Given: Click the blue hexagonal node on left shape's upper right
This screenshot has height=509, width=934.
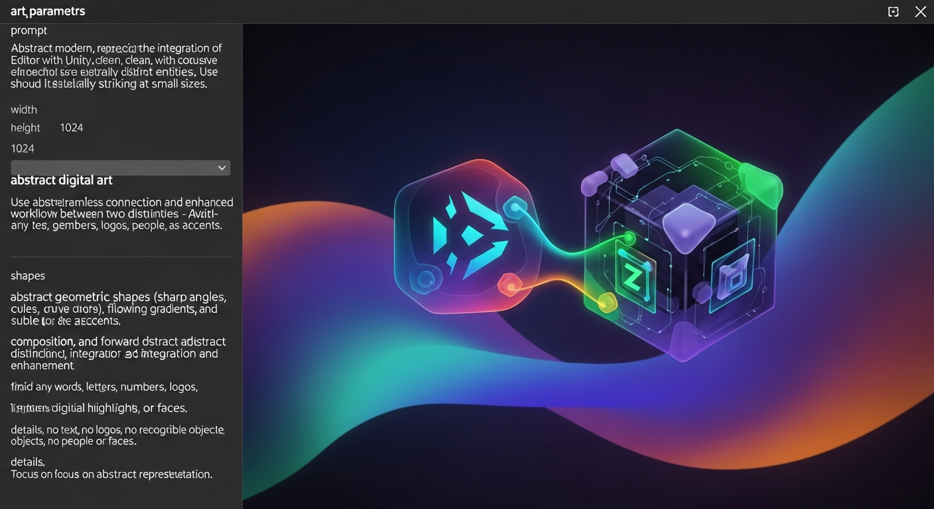Looking at the screenshot, I should point(514,209).
